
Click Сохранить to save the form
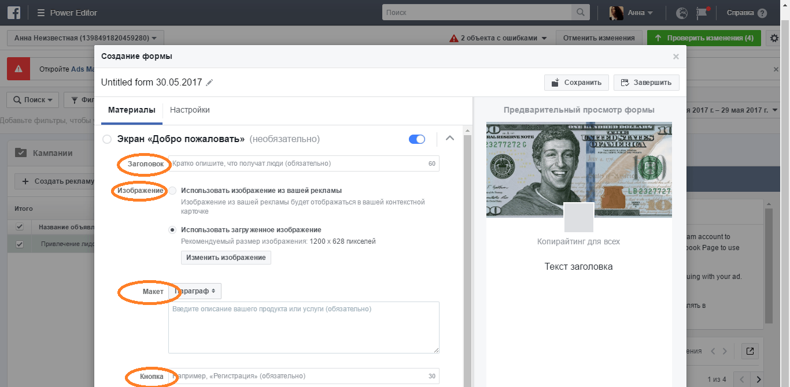pyautogui.click(x=577, y=83)
